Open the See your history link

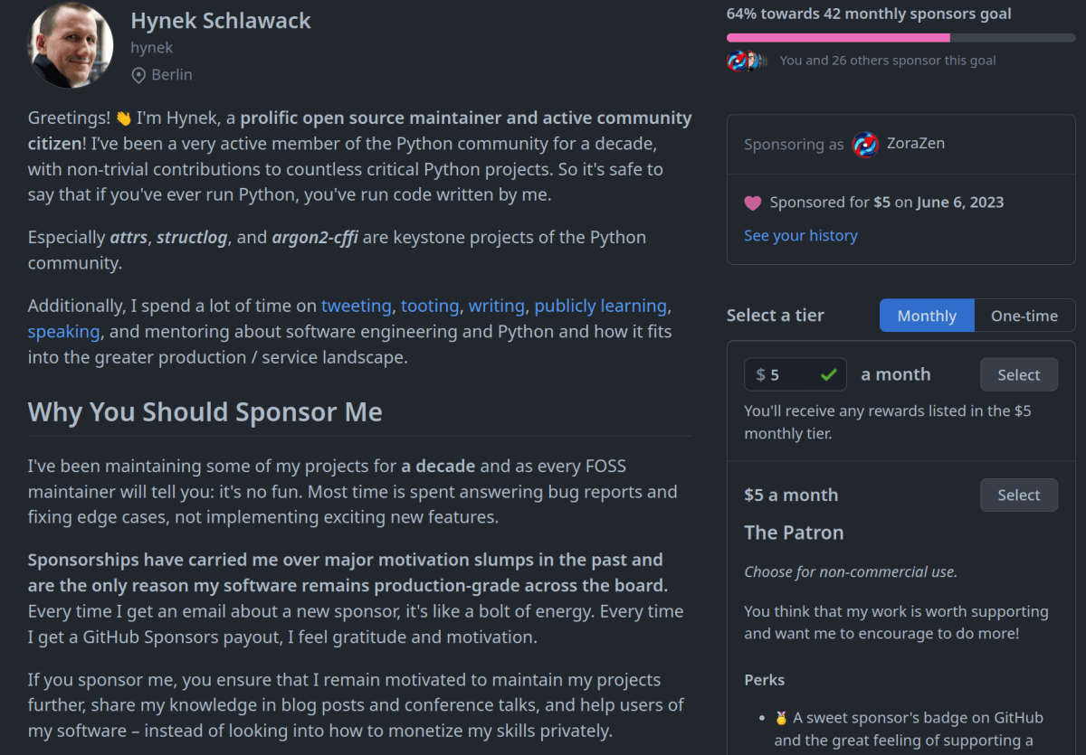tap(800, 235)
